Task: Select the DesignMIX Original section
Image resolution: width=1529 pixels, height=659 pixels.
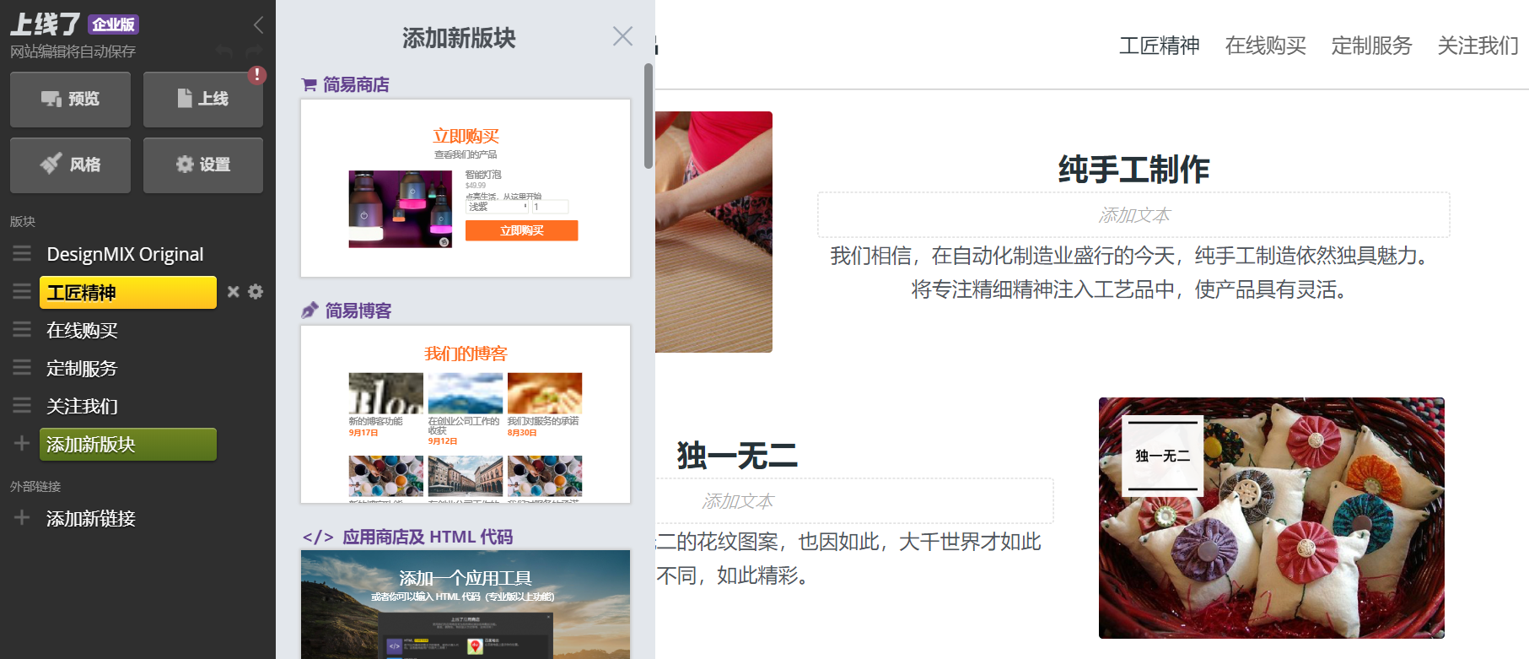Action: point(125,254)
